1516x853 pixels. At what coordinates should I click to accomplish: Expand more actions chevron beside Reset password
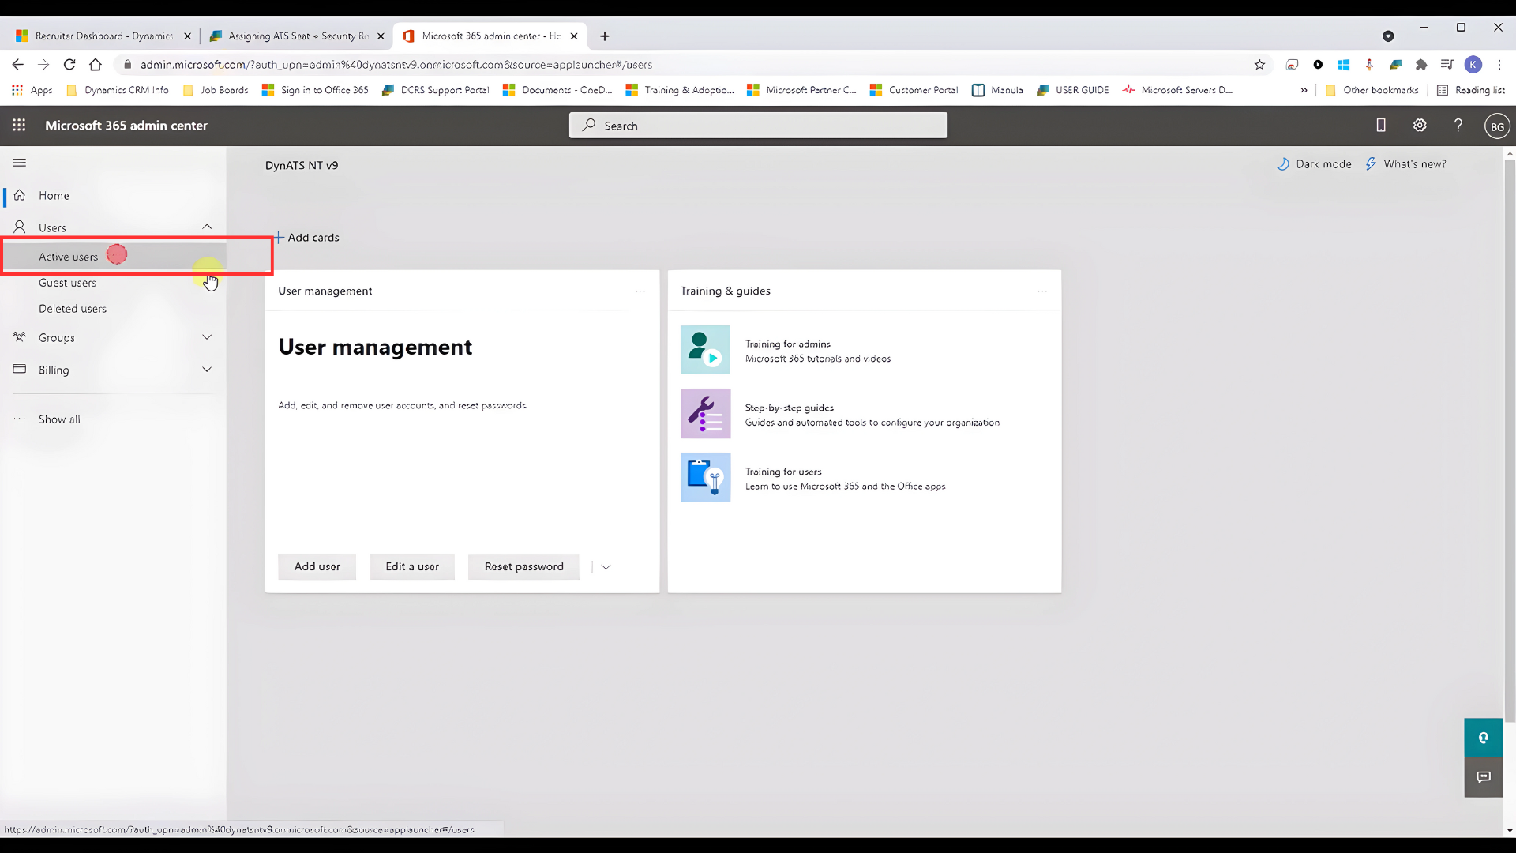tap(606, 566)
